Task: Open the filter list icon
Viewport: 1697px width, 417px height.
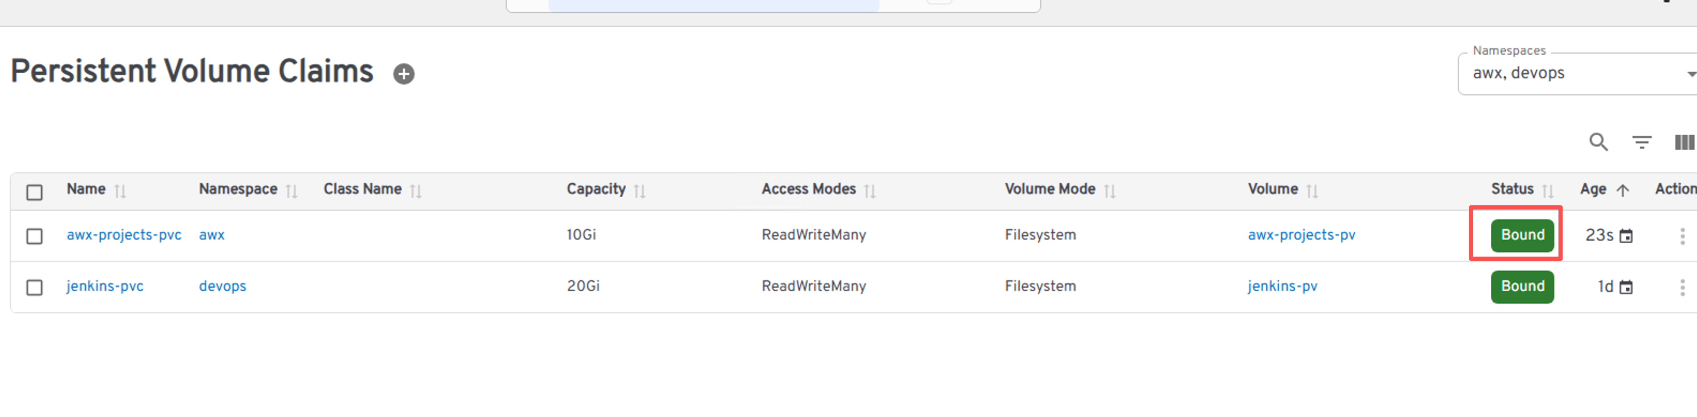Action: tap(1641, 142)
